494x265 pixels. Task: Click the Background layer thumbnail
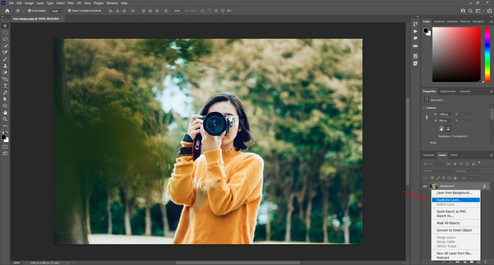[434, 186]
